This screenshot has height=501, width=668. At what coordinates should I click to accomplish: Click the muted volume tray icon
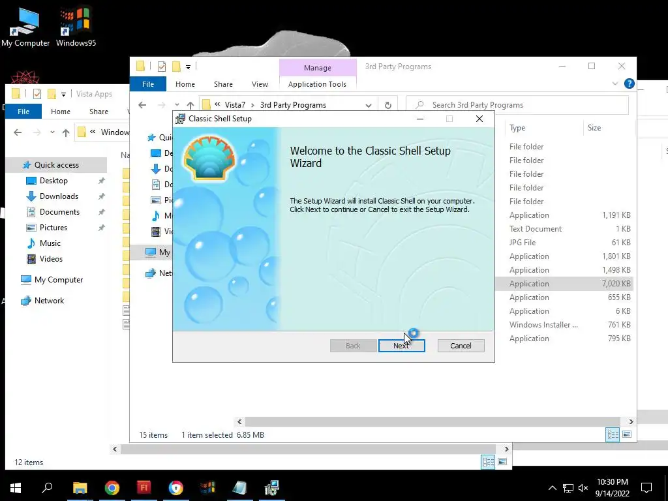click(583, 488)
